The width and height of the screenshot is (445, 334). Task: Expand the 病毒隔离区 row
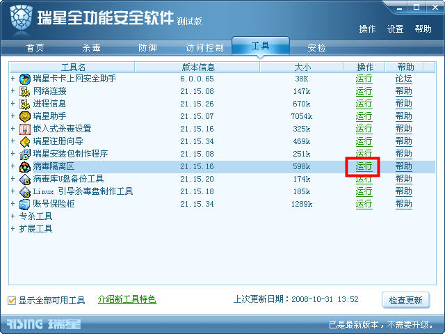click(13, 166)
